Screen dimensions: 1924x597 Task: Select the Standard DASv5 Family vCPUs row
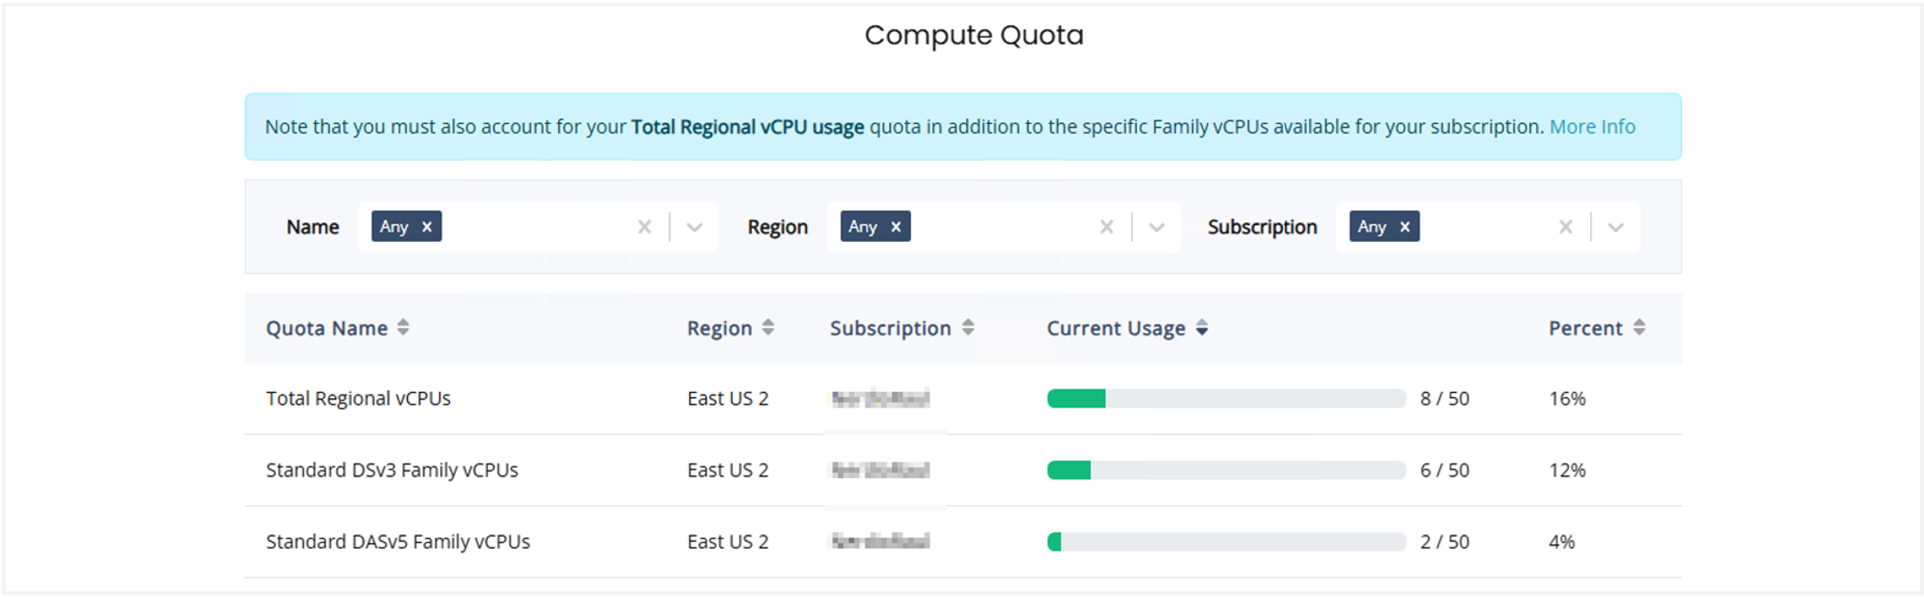pyautogui.click(x=397, y=542)
